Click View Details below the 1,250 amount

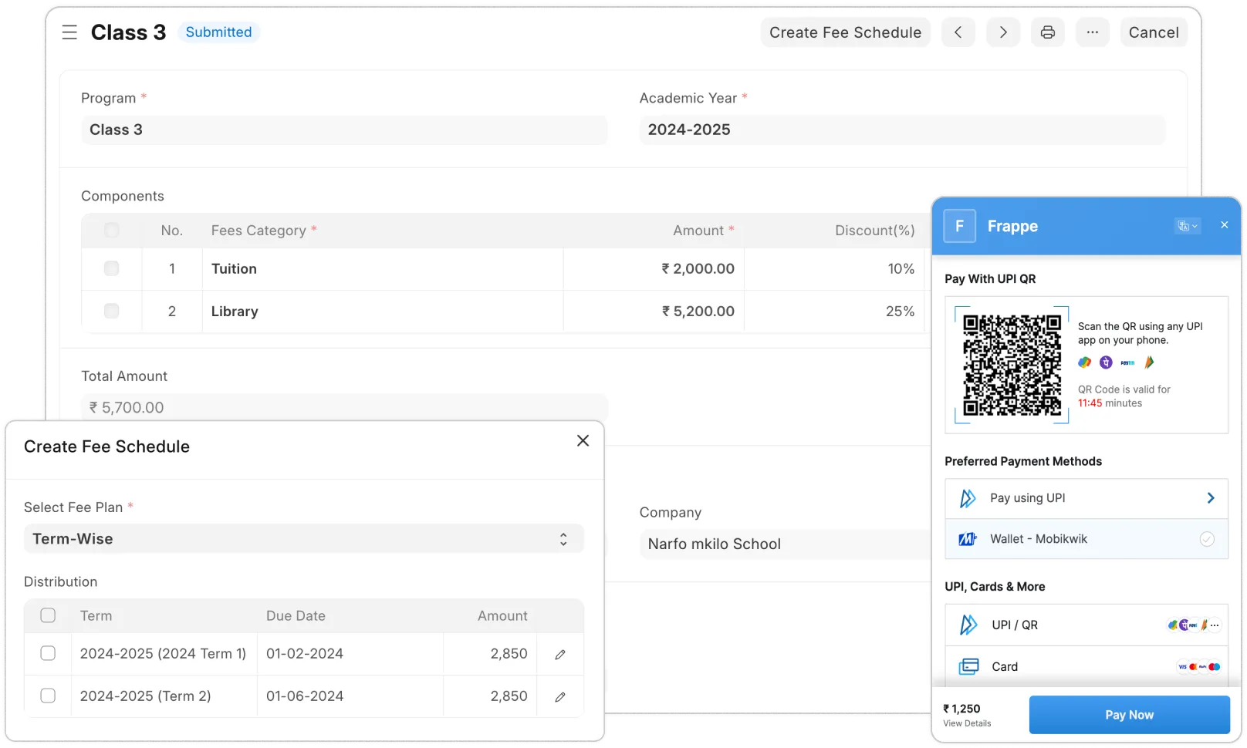[x=966, y=723]
